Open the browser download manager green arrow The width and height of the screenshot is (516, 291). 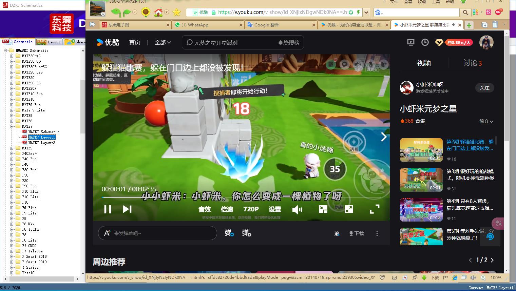424,277
